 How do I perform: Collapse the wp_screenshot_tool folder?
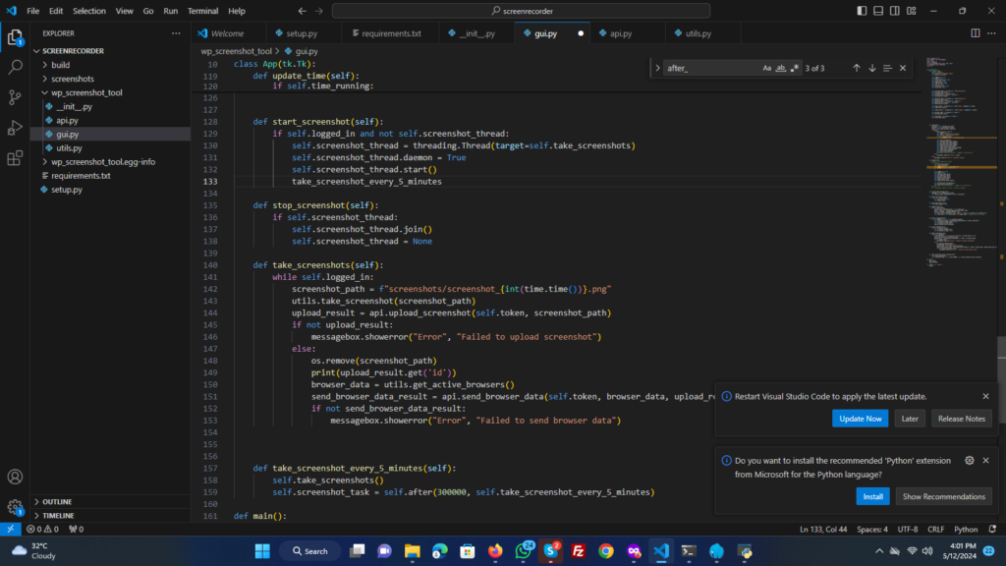(x=86, y=92)
